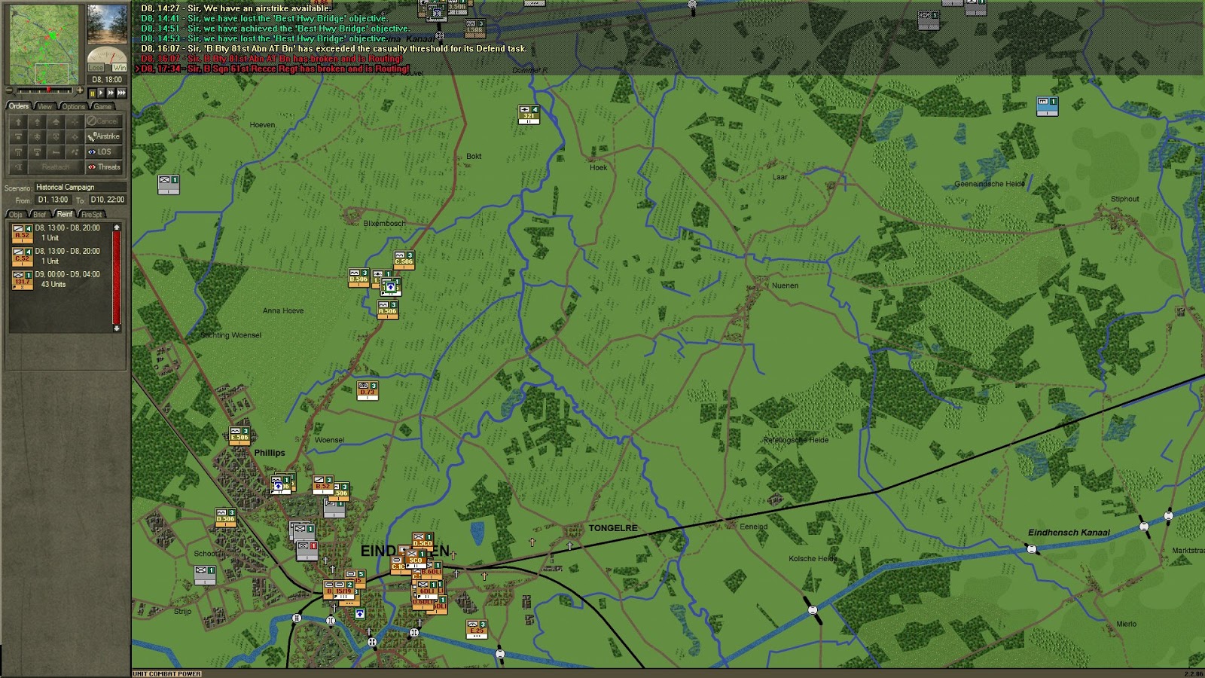The image size is (1205, 678).
Task: Select the fourth order icon in the top row
Action: (74, 121)
